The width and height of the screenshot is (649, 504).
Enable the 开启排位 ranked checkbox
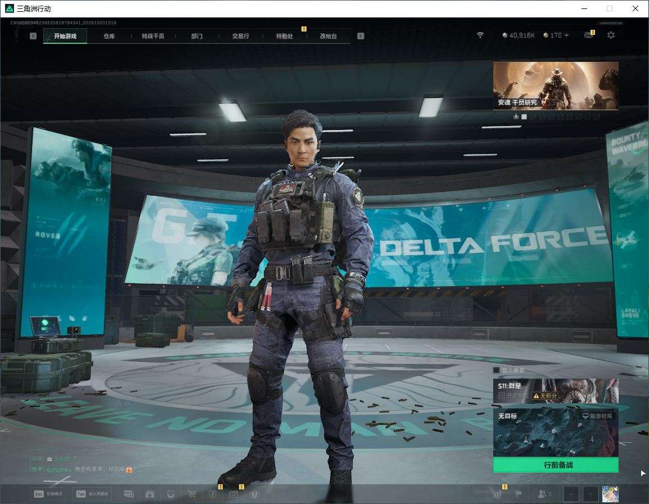point(502,396)
